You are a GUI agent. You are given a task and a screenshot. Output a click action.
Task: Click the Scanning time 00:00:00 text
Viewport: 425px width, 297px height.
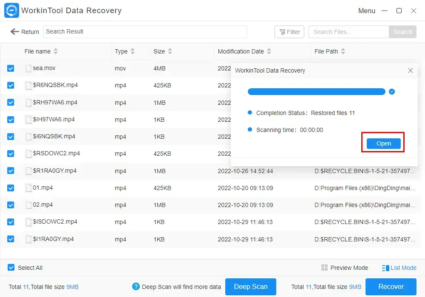pos(289,130)
